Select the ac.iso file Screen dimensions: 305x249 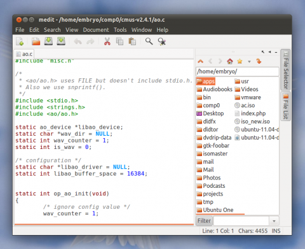pos(245,106)
